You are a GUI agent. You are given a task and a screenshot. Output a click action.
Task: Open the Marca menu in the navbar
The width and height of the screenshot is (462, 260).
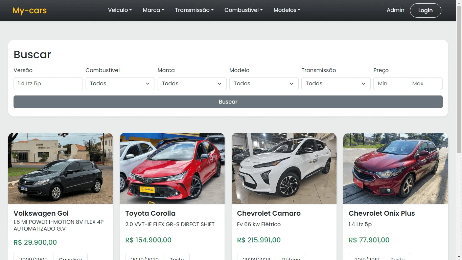click(x=153, y=10)
